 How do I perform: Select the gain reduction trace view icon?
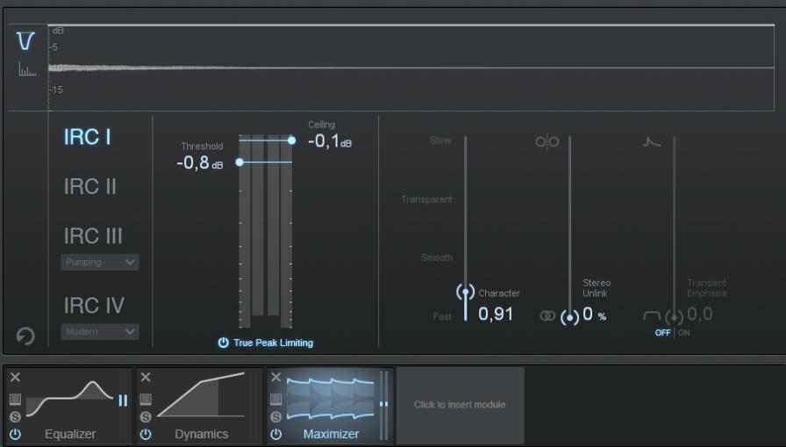pyautogui.click(x=25, y=40)
